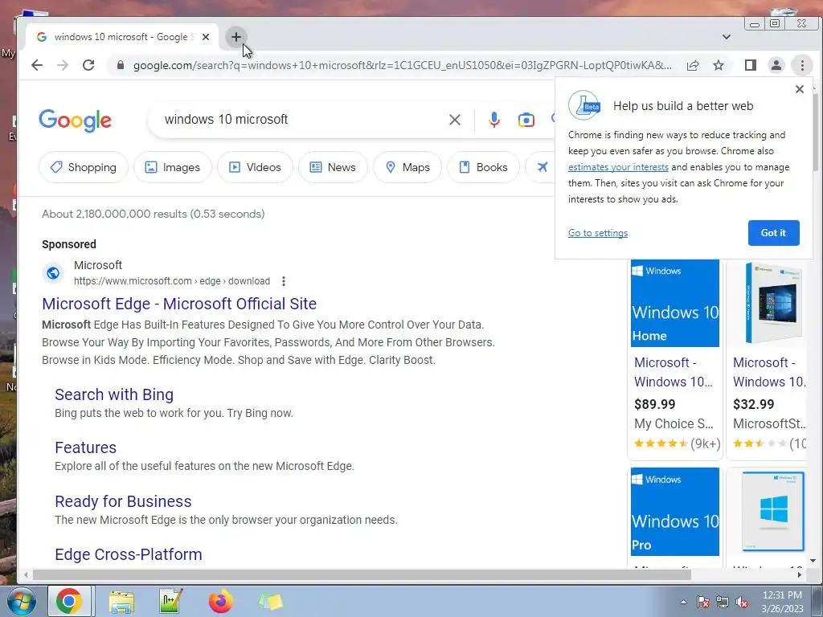Search by image with the camera icon
823x617 pixels.
tap(526, 120)
